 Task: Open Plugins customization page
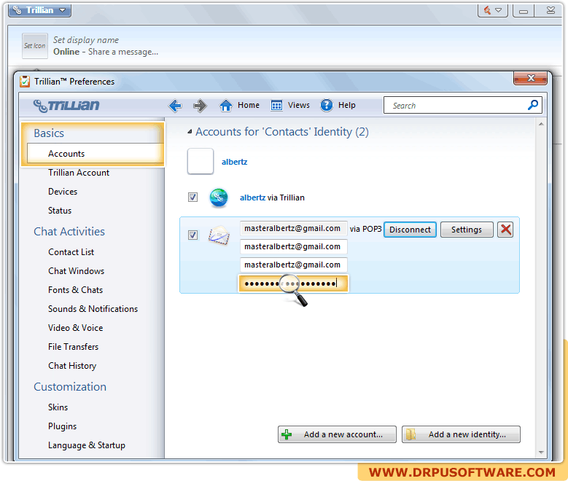point(62,426)
